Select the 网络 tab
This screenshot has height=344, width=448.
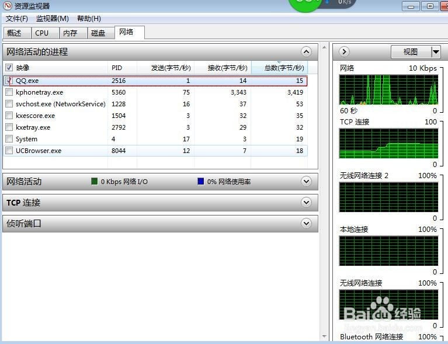click(130, 32)
